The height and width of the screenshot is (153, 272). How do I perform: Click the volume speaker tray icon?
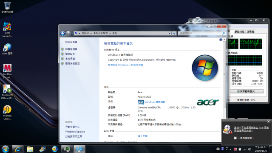pyautogui.click(x=249, y=149)
